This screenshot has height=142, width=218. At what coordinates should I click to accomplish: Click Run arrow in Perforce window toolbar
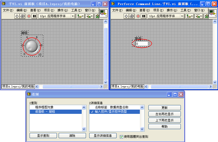pos(126,16)
